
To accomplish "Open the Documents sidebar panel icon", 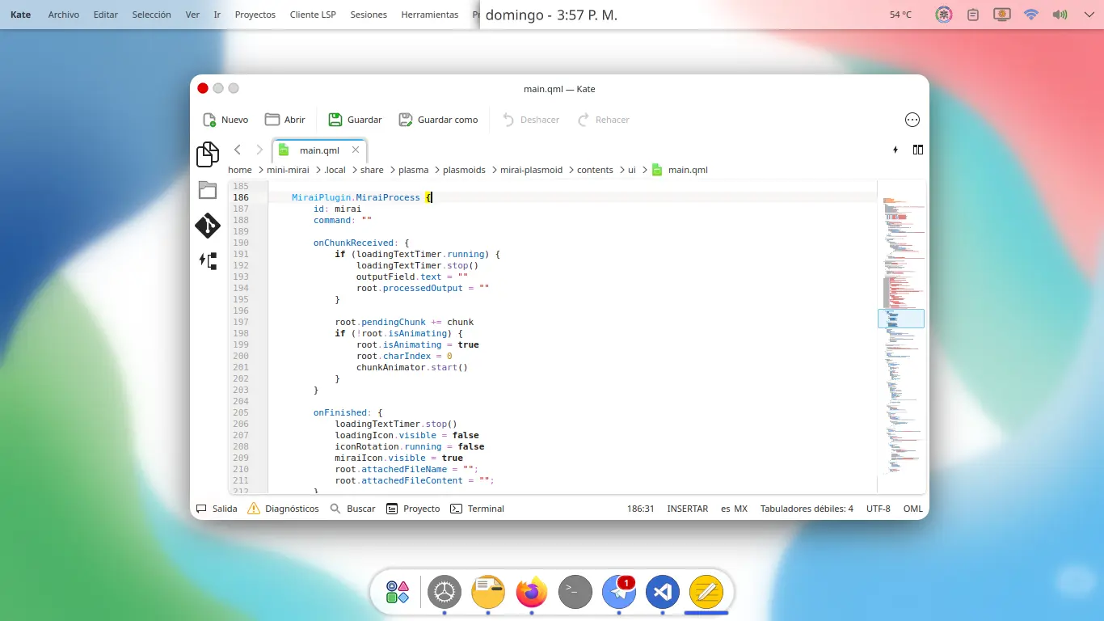I will pyautogui.click(x=208, y=154).
